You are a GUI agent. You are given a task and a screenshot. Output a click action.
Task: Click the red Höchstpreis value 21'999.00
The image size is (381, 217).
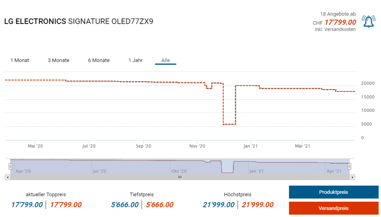point(257,205)
